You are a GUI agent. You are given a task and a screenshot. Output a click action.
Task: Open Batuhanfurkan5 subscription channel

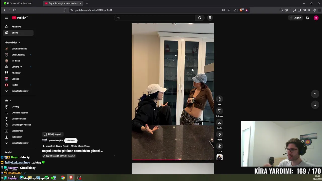[18, 49]
